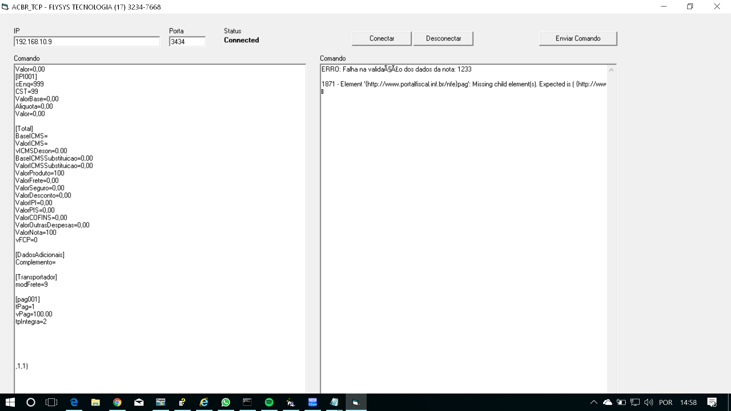The image size is (731, 411).
Task: Open the Python icon in taskbar
Action: (182, 402)
